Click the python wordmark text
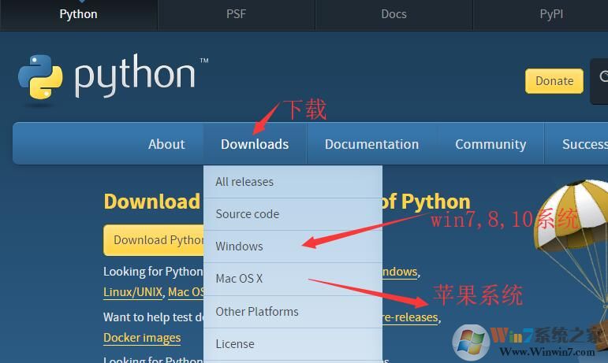Screen dimensions: 608x363 pyautogui.click(x=135, y=75)
